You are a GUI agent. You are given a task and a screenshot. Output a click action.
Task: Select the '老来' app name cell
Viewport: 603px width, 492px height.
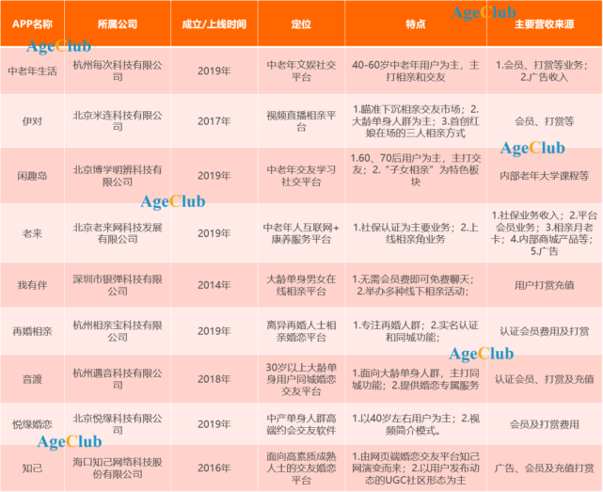pos(32,233)
